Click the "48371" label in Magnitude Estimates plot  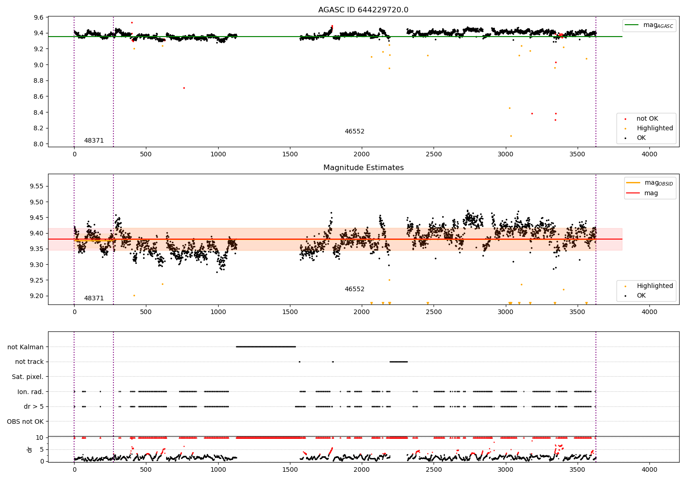pyautogui.click(x=94, y=299)
